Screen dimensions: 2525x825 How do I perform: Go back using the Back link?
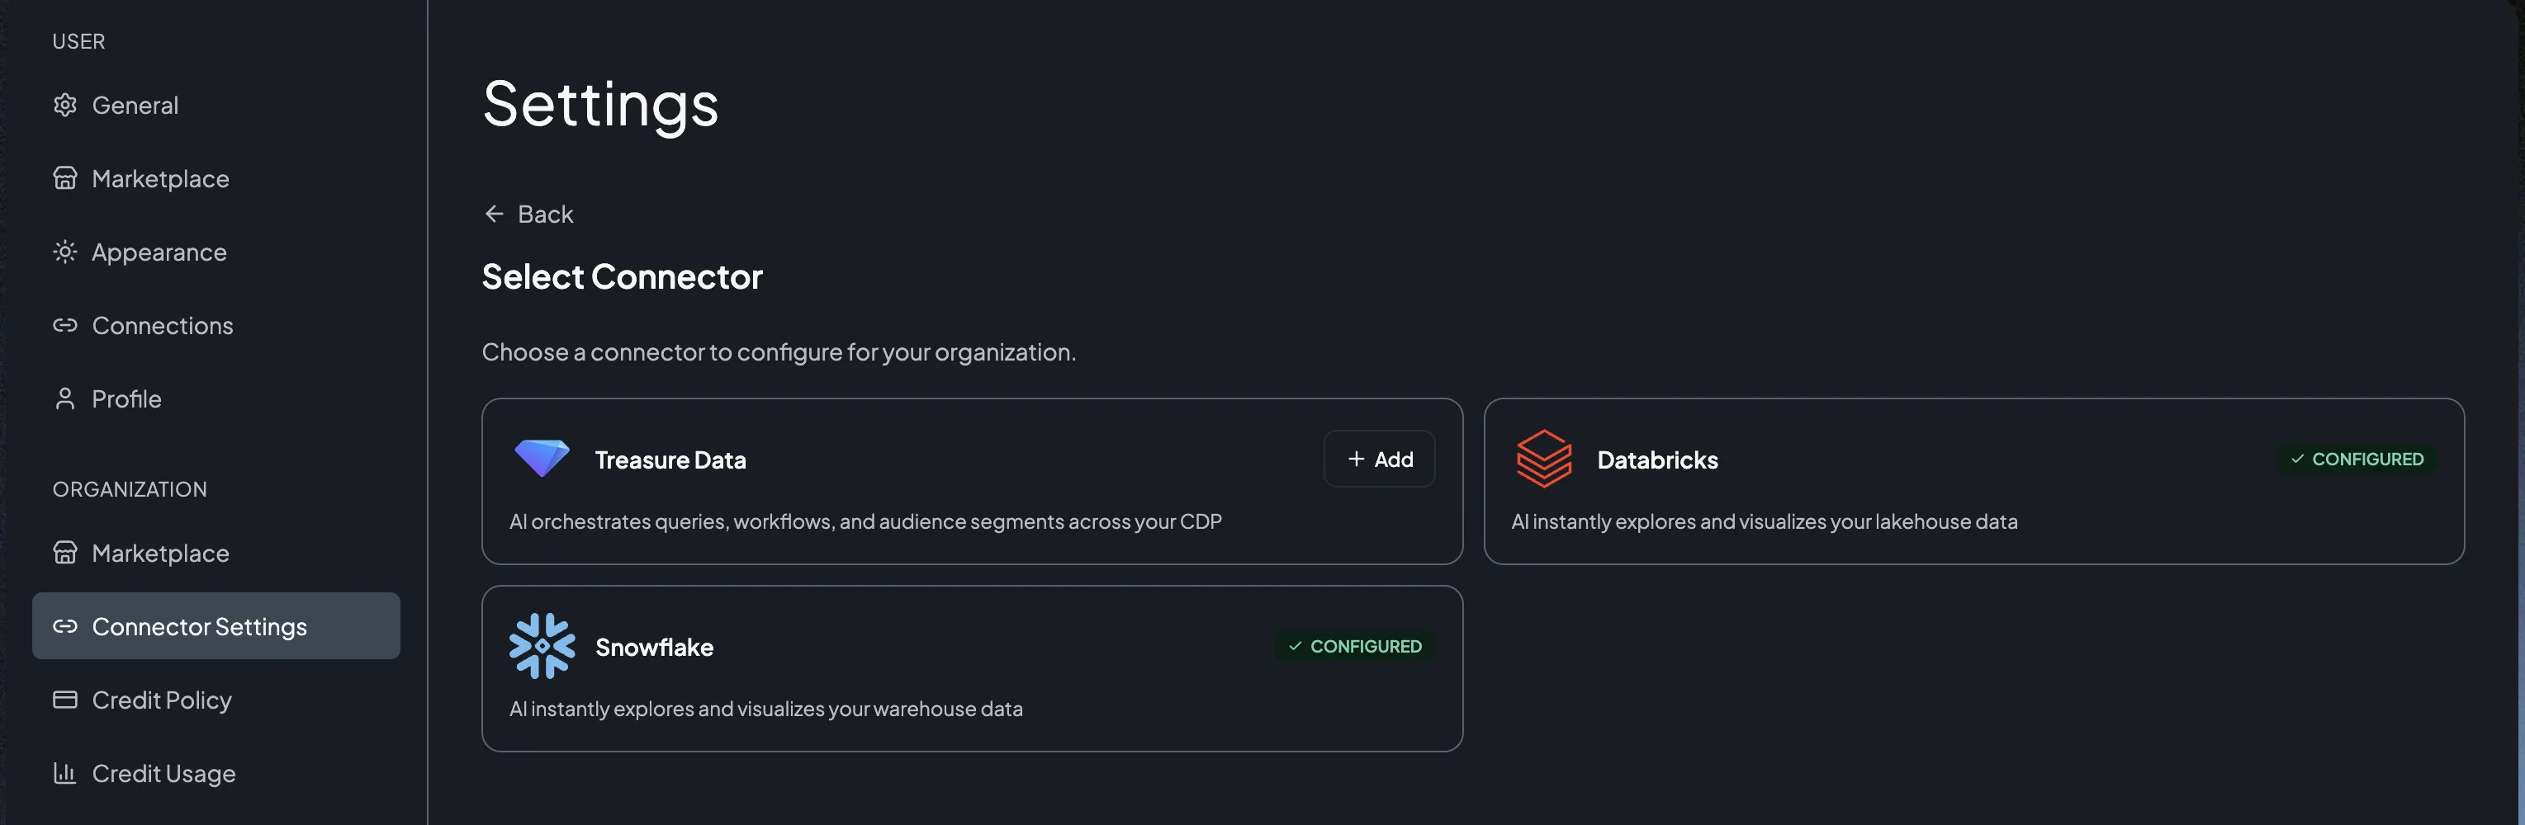[529, 214]
